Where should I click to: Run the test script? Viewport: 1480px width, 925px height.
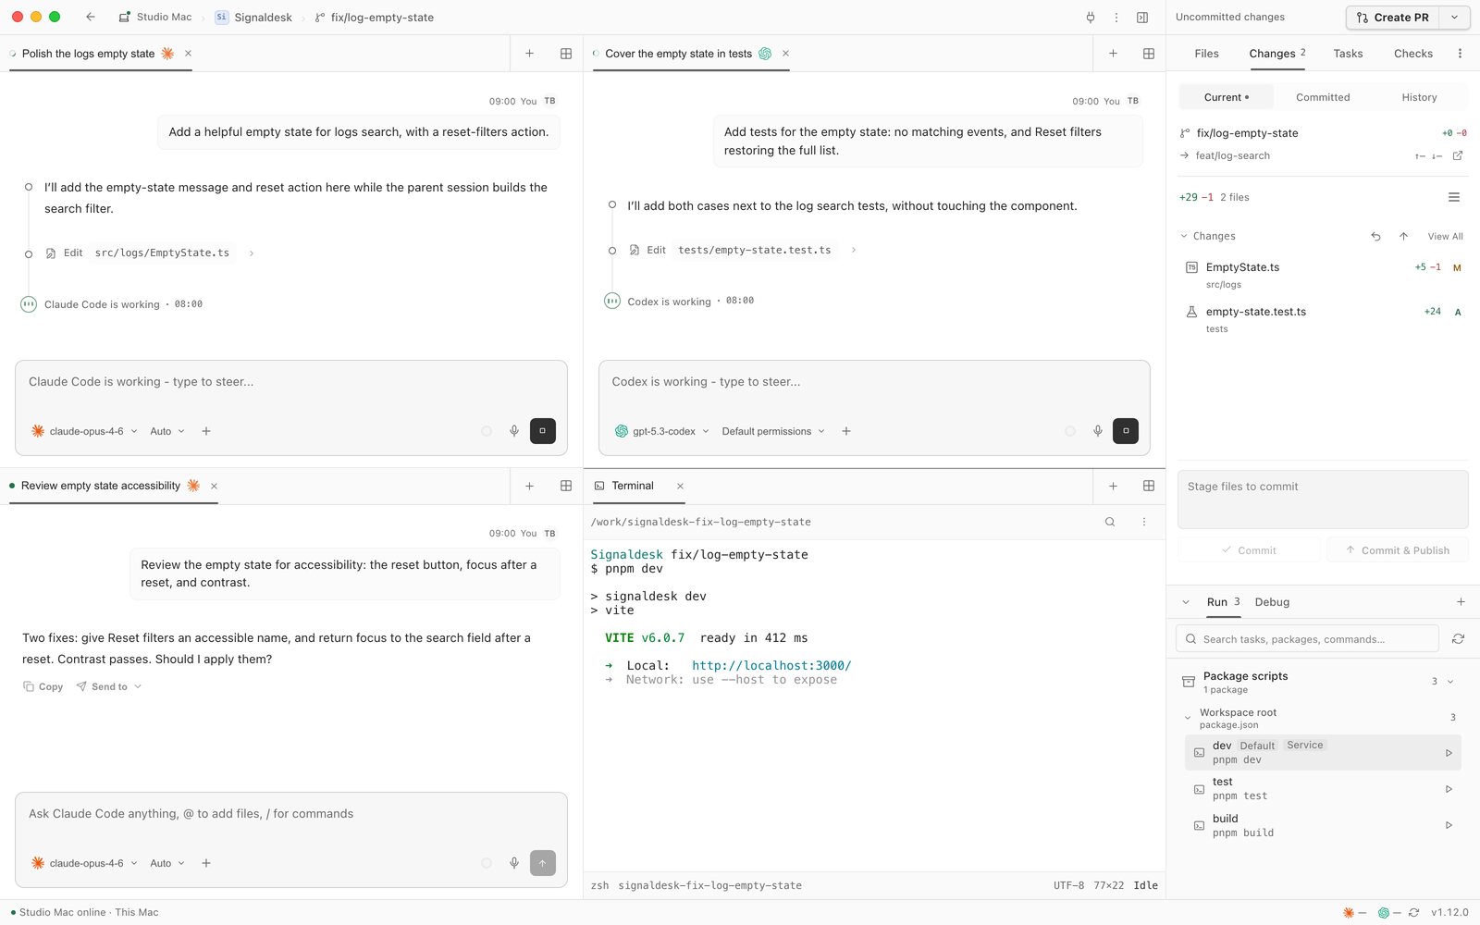[x=1449, y=789]
